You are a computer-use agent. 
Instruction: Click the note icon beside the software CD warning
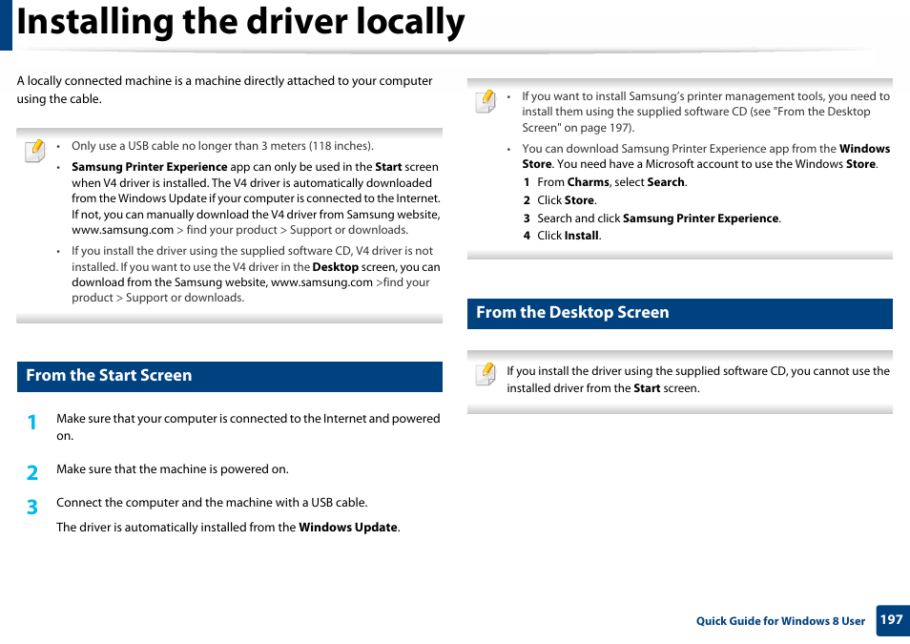click(x=486, y=374)
